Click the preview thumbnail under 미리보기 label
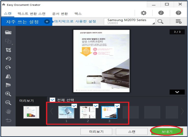The image size is (188, 137). pos(31,112)
